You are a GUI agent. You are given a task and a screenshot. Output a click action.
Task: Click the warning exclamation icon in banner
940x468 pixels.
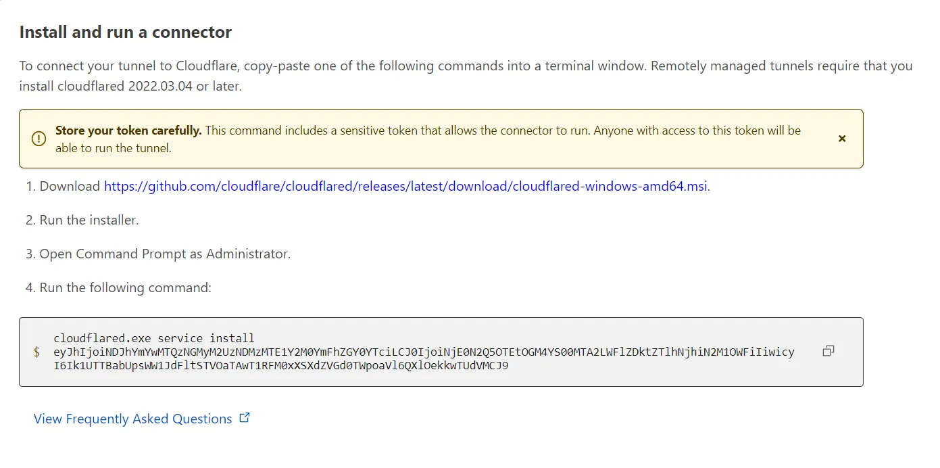coord(39,139)
